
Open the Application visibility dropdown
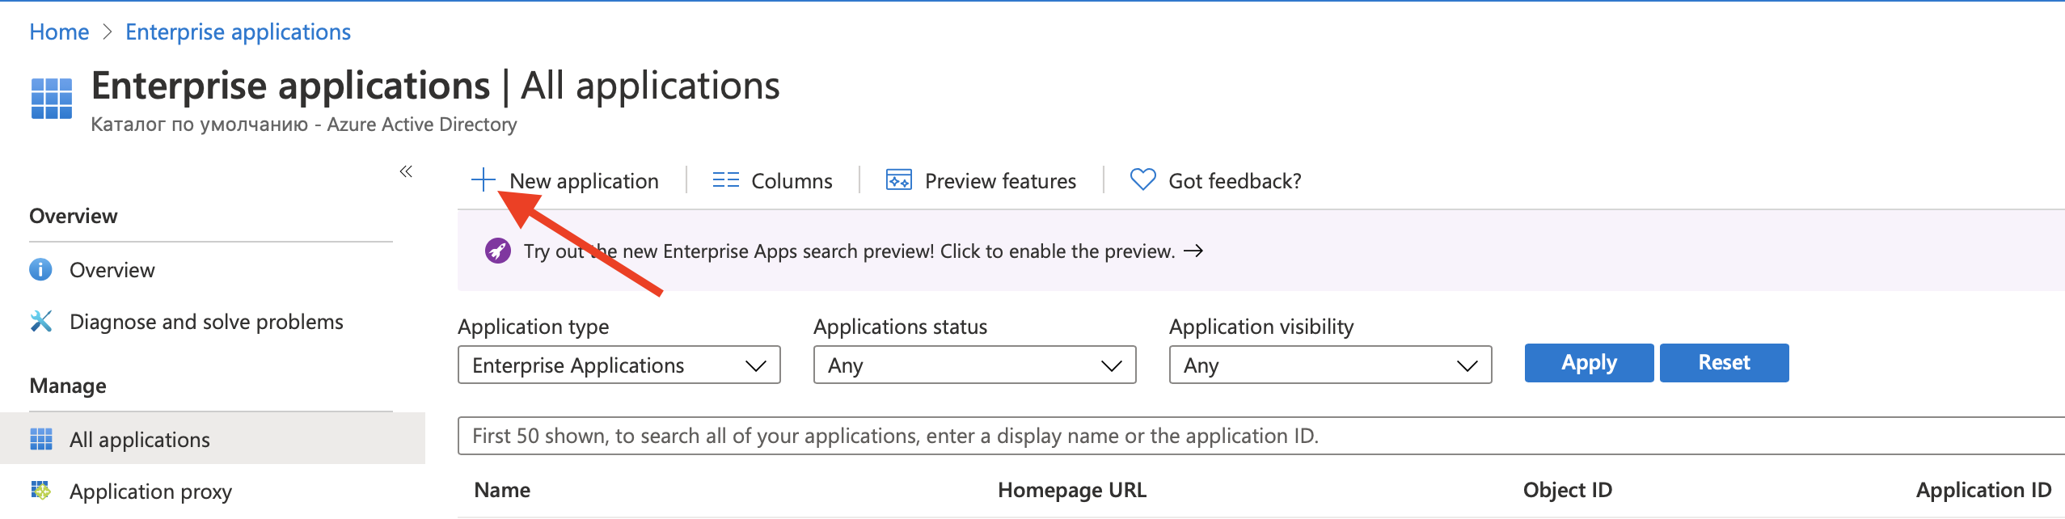click(1329, 365)
